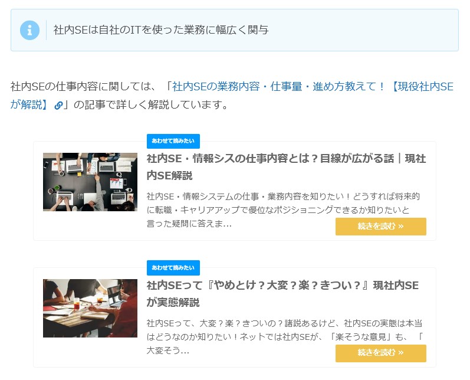
Task: Click the あわせて読みたい badge on the 情報シス card
Action: (x=173, y=141)
